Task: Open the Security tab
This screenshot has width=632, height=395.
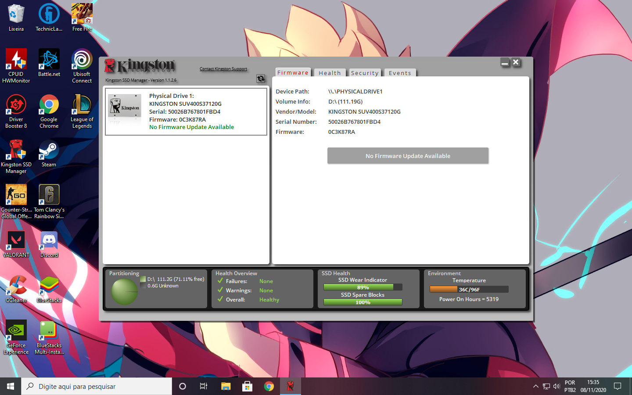Action: pyautogui.click(x=365, y=73)
